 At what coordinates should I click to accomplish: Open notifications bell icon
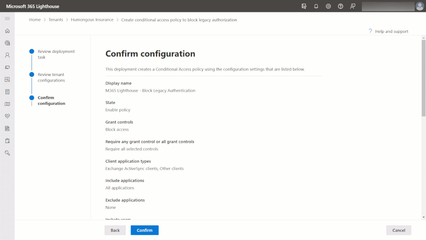[316, 6]
